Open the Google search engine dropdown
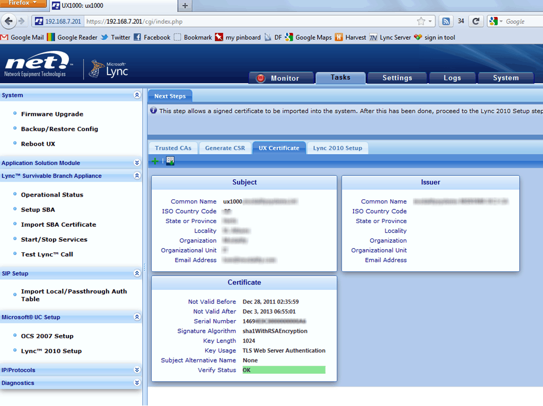The image size is (543, 406). [x=502, y=21]
